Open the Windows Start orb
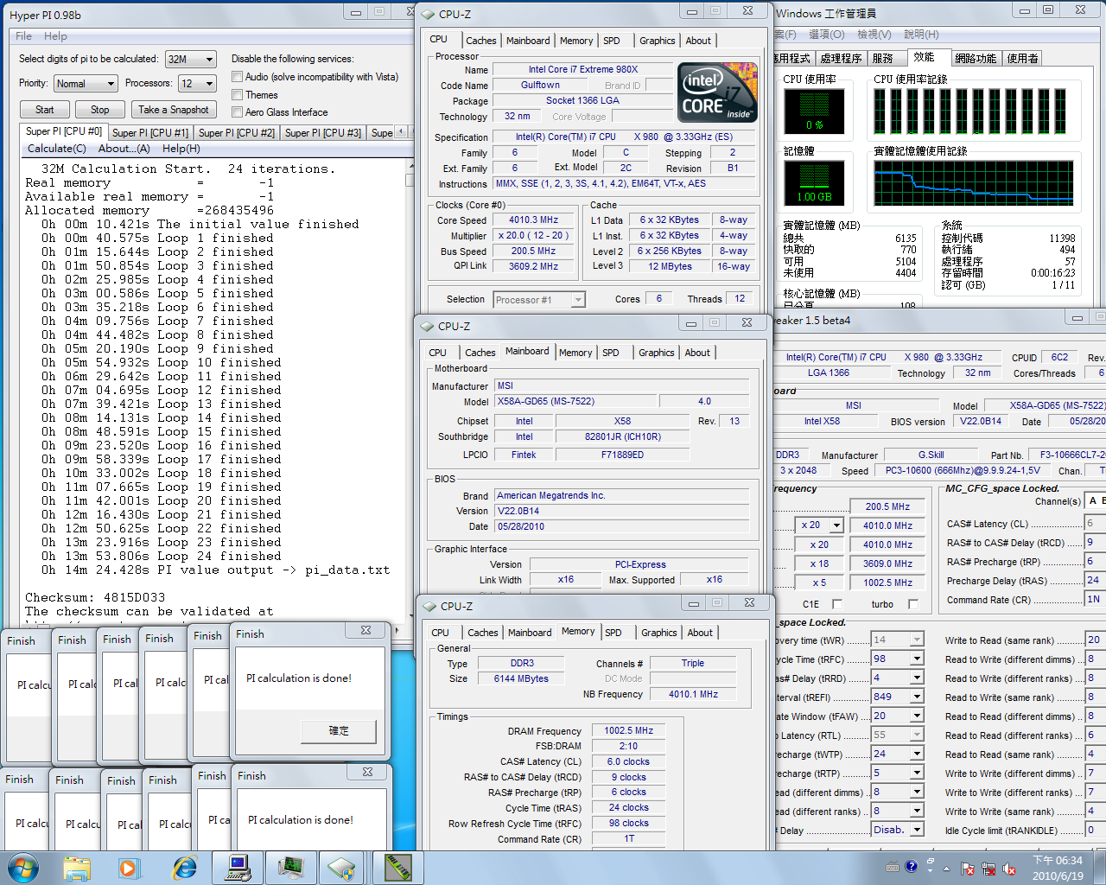 pyautogui.click(x=22, y=867)
